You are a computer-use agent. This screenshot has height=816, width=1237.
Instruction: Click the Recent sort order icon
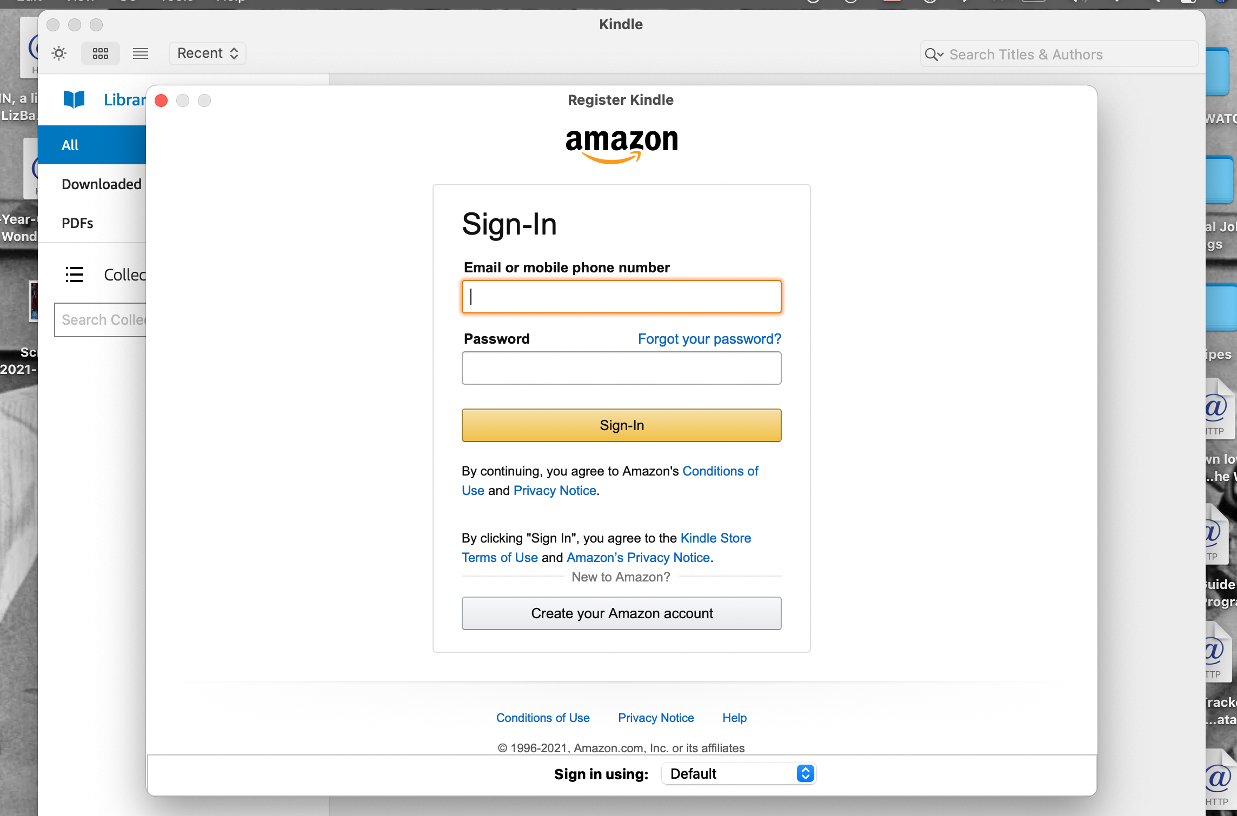click(x=208, y=52)
